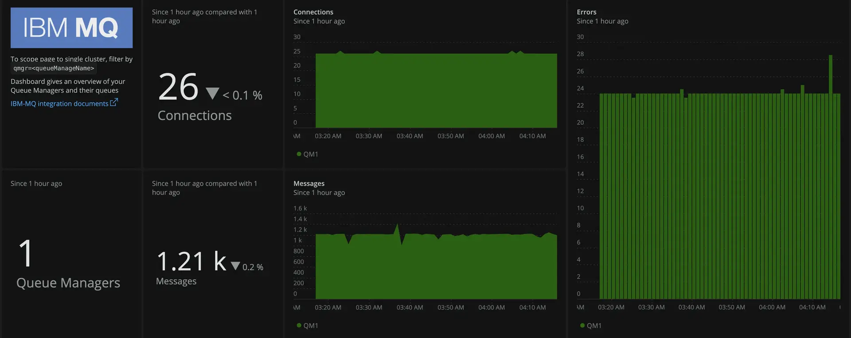Click the 1 Queue Managers billboard value
Screen dimensions: 851x338
(x=26, y=253)
